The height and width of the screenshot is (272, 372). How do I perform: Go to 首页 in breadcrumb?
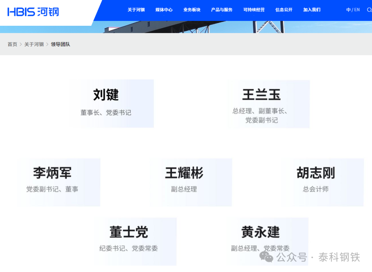[x=12, y=44]
